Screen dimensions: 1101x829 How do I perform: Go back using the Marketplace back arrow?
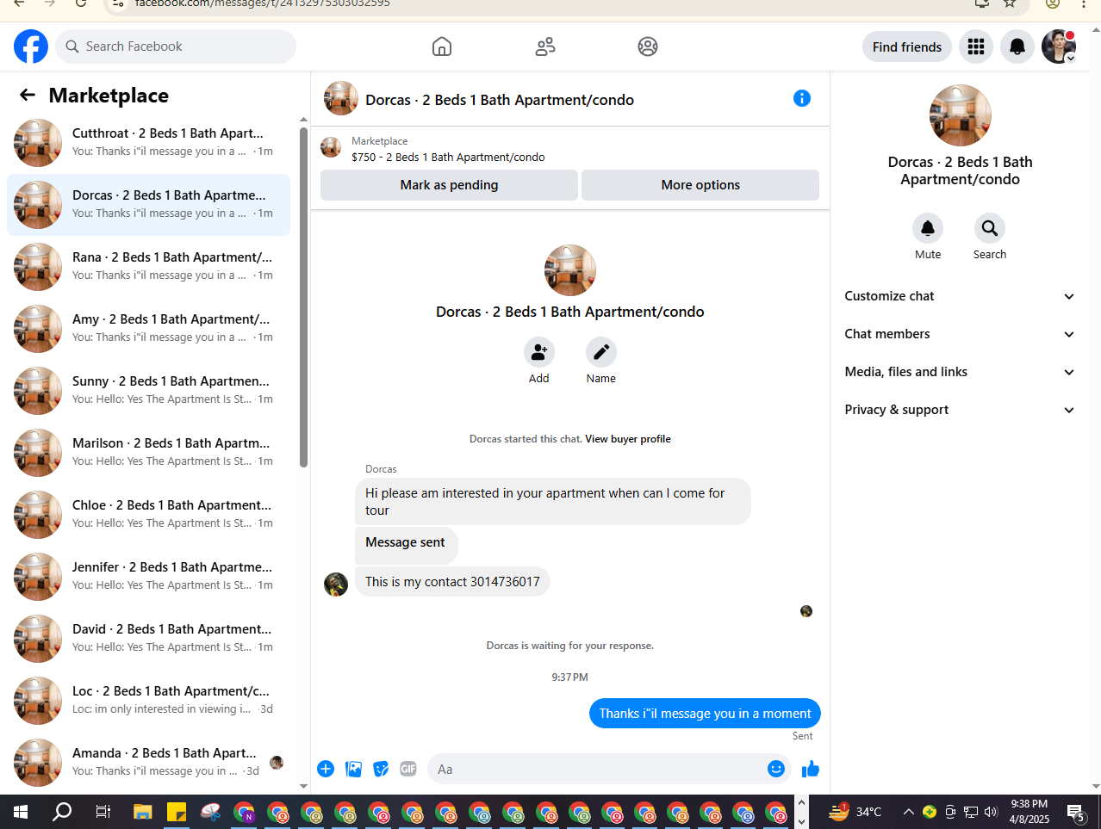pyautogui.click(x=28, y=95)
